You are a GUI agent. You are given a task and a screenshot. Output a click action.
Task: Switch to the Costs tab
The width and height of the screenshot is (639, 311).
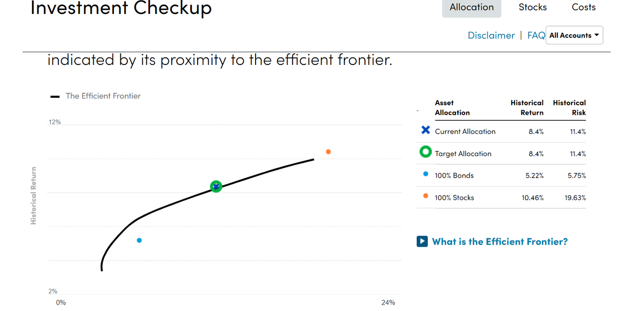584,7
